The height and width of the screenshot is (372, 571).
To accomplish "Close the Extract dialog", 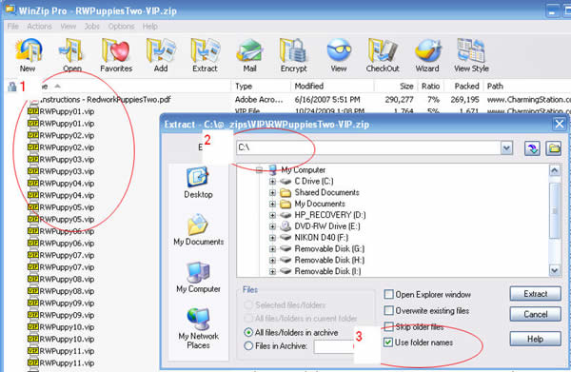I will 560,124.
